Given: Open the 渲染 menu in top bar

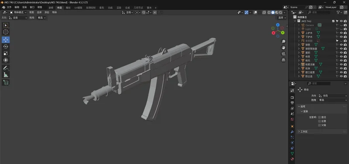Looking at the screenshot, I should [x=24, y=7].
